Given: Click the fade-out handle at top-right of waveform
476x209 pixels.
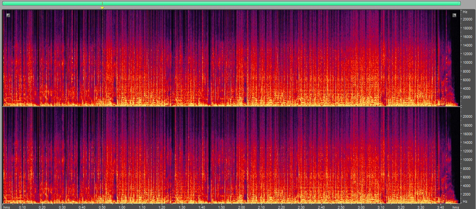Looking at the screenshot, I should point(454,15).
